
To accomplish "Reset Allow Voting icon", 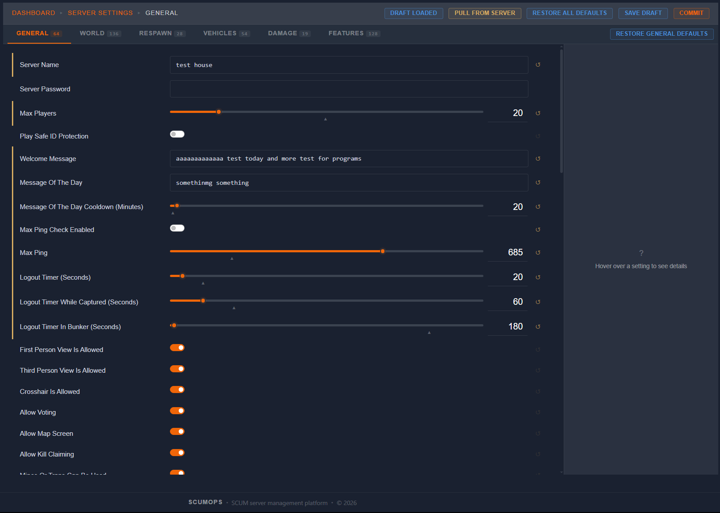I will tap(538, 412).
